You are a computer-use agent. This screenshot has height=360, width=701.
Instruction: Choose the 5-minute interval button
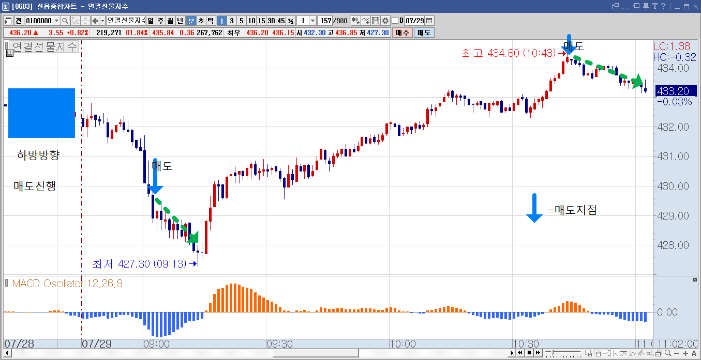241,21
